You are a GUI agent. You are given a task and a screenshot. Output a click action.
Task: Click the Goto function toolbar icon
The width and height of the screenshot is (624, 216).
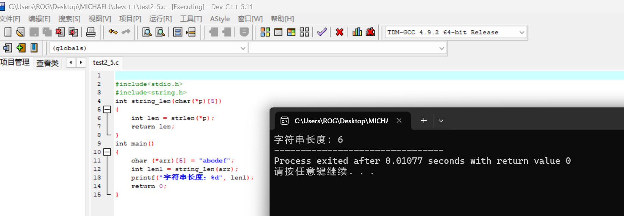pos(178,32)
